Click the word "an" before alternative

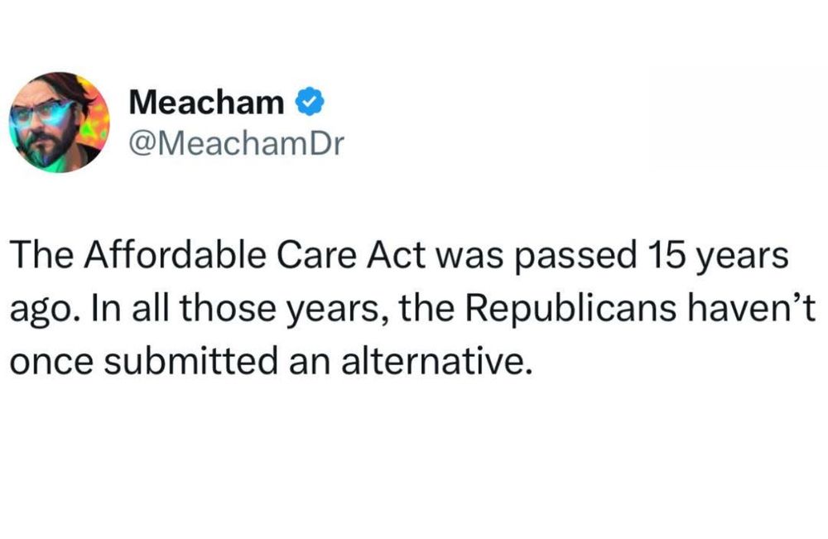310,363
